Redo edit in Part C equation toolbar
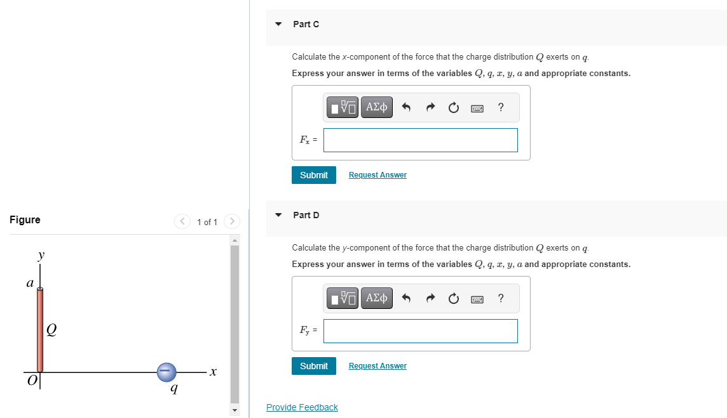The height and width of the screenshot is (418, 727). (430, 107)
